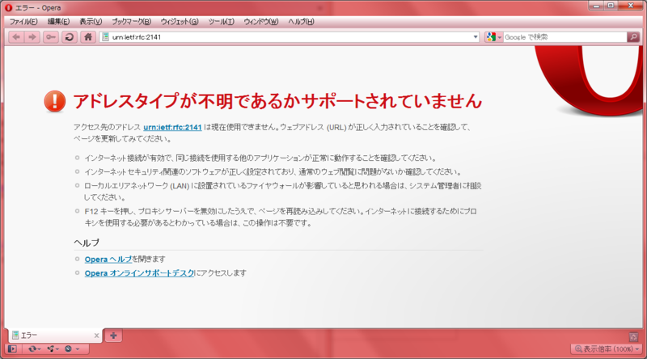Reload the page with the refresh icon
The width and height of the screenshot is (647, 359).
70,37
